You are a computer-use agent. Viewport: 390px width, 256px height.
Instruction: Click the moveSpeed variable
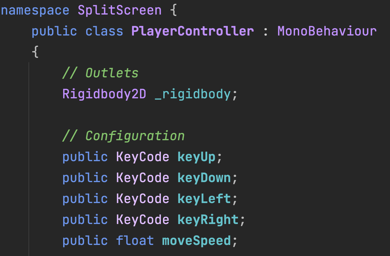[196, 241]
